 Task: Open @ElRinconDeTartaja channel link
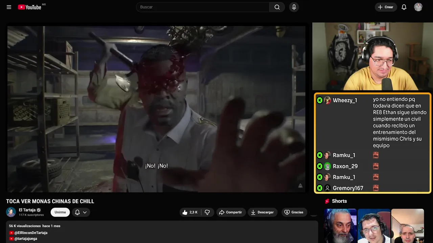pos(31,233)
